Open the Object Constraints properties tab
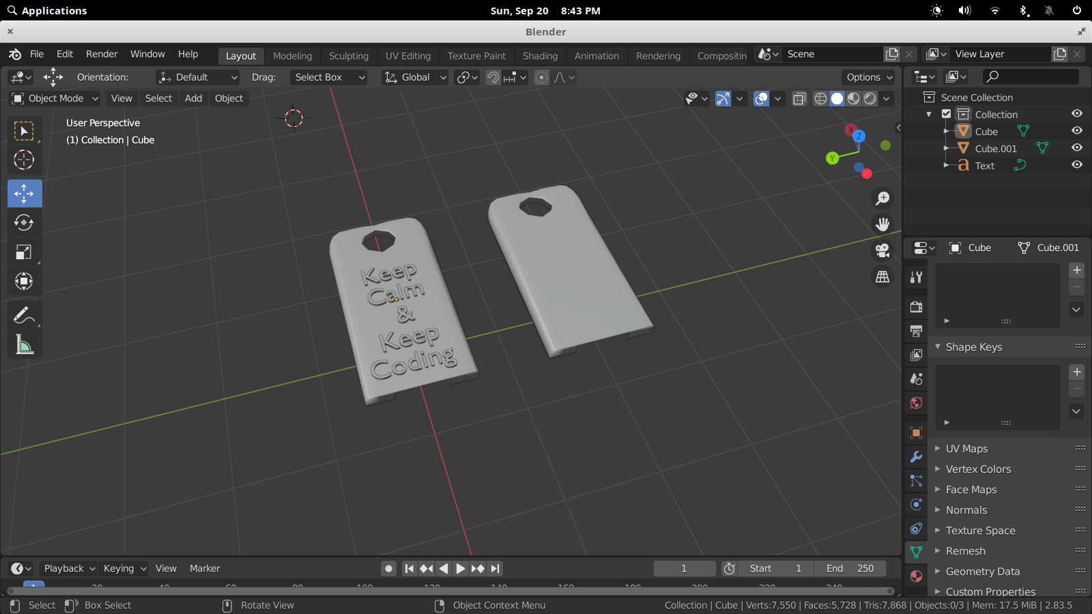 click(x=916, y=528)
